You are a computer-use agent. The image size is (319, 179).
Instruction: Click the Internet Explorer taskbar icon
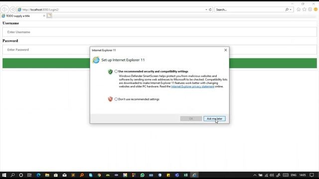(194, 175)
